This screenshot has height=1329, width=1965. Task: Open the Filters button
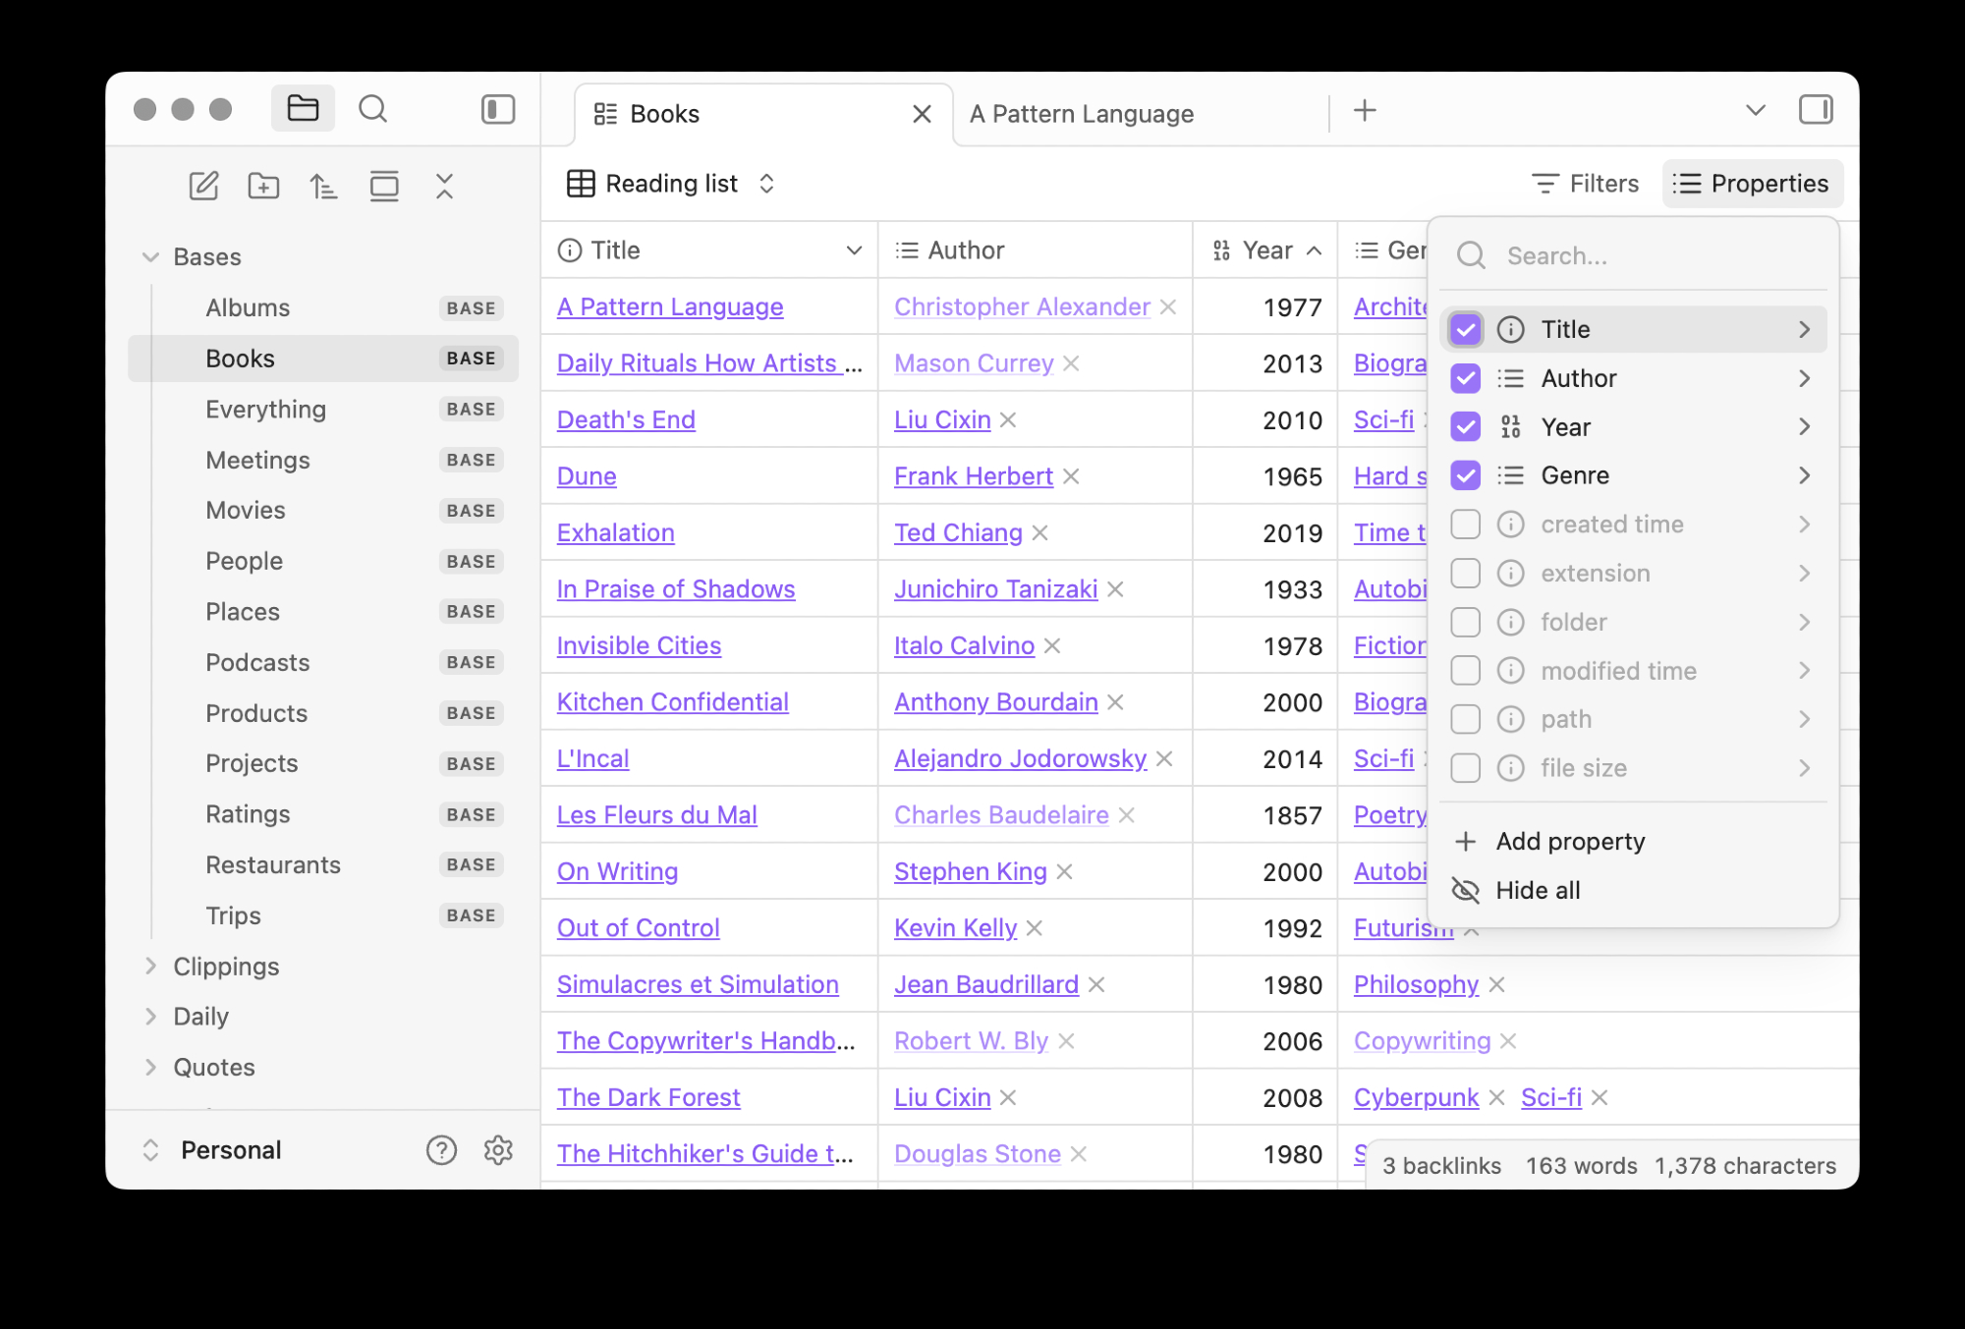pos(1585,184)
